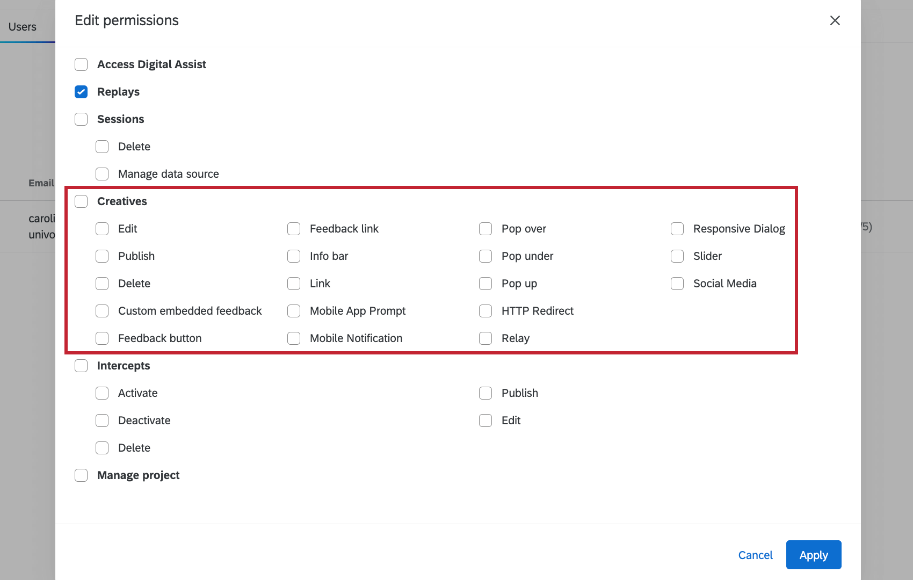Enable the Social Media permission
913x580 pixels.
tap(677, 283)
